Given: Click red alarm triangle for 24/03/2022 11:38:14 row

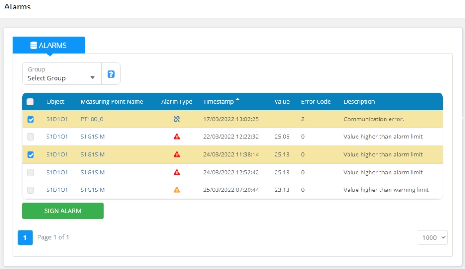Looking at the screenshot, I should (177, 155).
